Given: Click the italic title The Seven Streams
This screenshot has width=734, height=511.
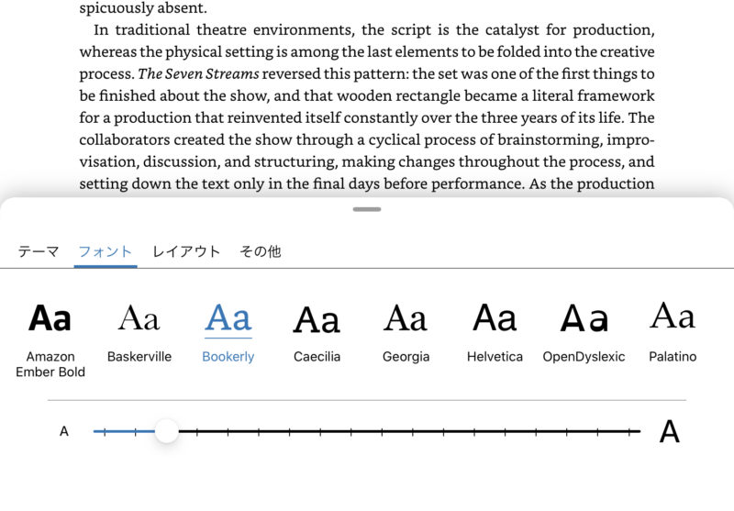Looking at the screenshot, I should tap(198, 74).
